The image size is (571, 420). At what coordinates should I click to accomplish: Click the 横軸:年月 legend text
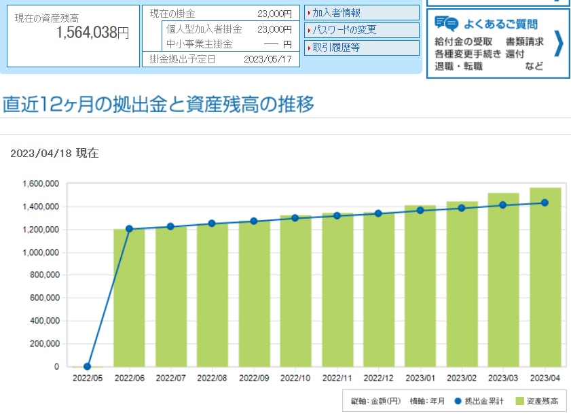427,401
